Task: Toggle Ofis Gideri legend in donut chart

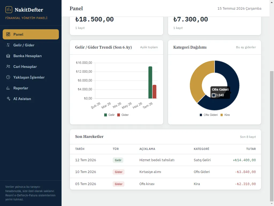Action: [x=209, y=115]
